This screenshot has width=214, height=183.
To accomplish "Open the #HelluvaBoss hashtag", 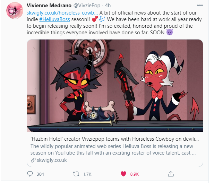I will pos(54,19).
